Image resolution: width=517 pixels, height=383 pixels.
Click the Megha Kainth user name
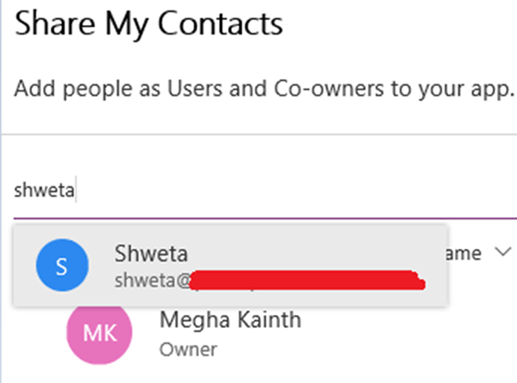[x=230, y=321]
